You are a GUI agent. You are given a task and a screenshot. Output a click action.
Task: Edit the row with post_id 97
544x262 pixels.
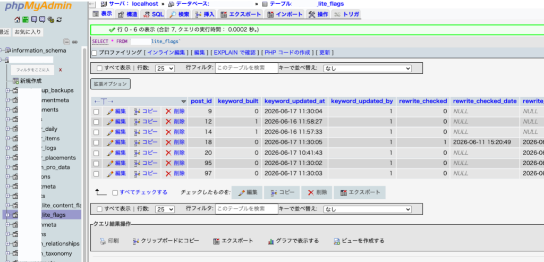tap(116, 173)
